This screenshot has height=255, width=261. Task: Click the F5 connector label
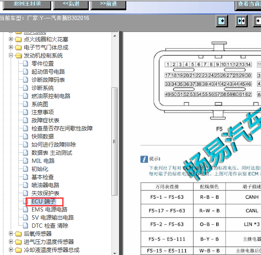tap(219, 129)
